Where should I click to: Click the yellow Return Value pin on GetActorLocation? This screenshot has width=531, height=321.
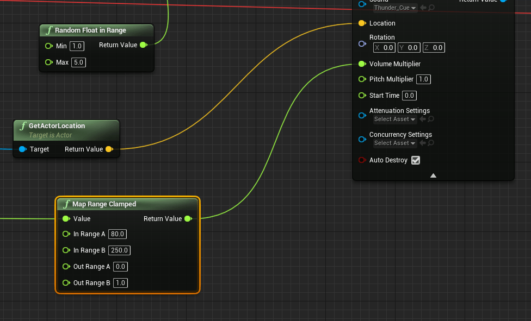point(109,149)
